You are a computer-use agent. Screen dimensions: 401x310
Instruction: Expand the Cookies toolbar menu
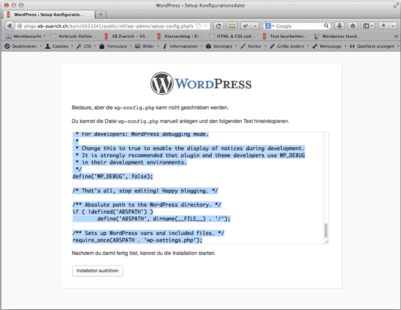point(60,46)
